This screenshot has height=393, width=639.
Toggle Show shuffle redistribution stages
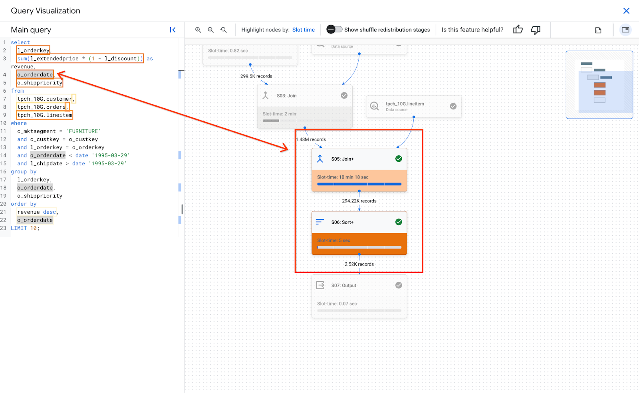[334, 29]
